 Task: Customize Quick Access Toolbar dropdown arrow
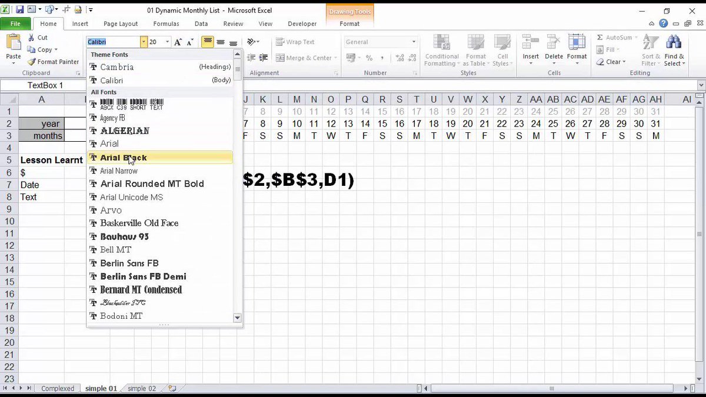coord(91,10)
